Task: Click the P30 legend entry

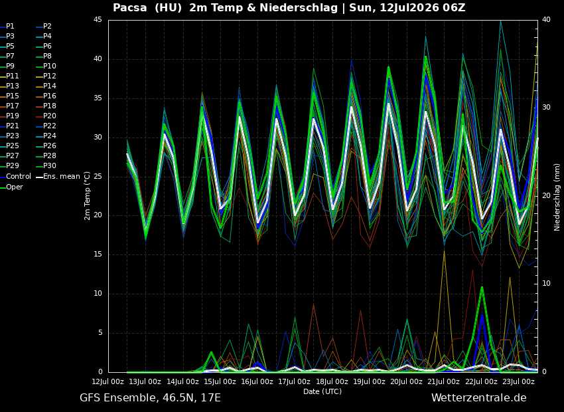Action: pyautogui.click(x=46, y=165)
